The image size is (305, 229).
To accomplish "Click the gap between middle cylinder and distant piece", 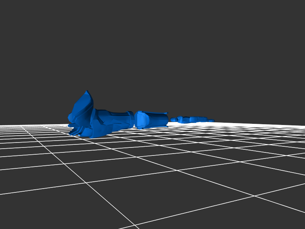I will [170, 123].
